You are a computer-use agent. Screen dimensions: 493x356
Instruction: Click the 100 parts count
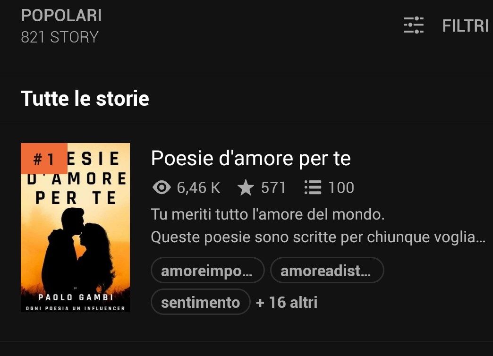tap(341, 188)
